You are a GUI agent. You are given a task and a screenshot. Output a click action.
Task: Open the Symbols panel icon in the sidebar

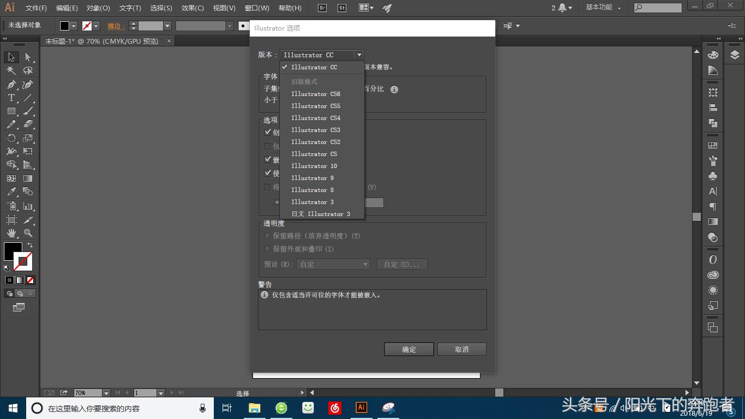[713, 176]
